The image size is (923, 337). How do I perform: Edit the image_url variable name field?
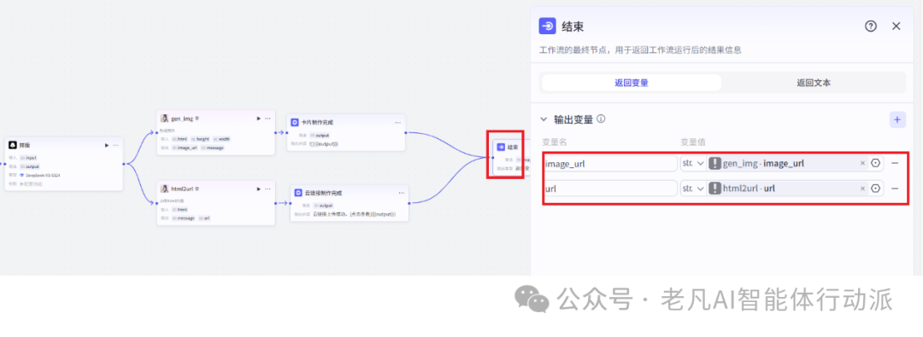coord(610,164)
